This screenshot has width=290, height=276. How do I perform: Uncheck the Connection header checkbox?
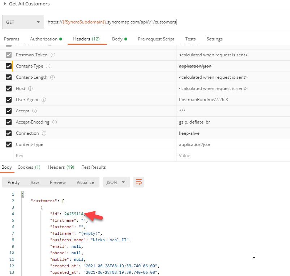tap(9, 133)
